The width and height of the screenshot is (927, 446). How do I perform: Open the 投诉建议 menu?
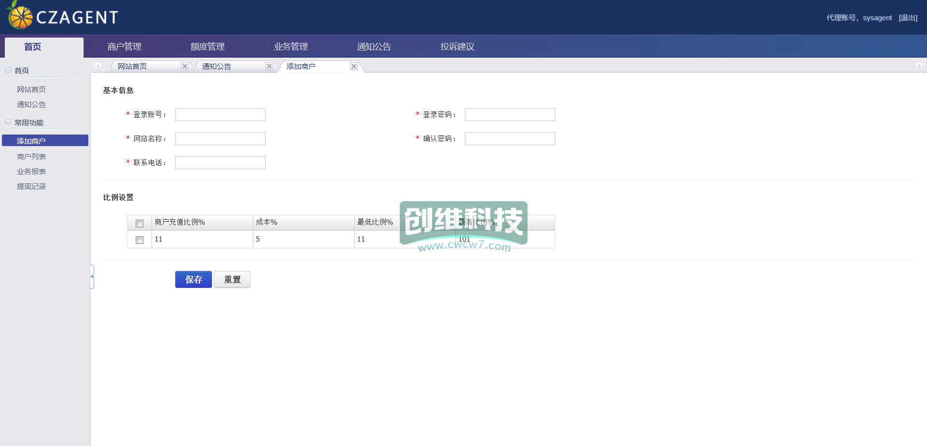point(457,47)
